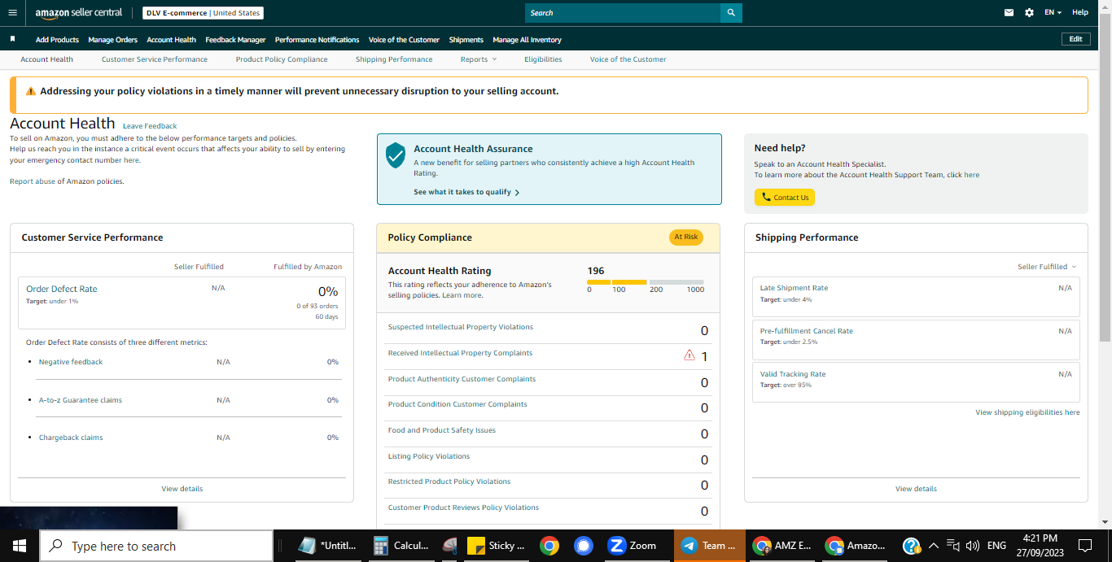1112x562 pixels.
Task: Click the top search input field
Action: [x=623, y=13]
